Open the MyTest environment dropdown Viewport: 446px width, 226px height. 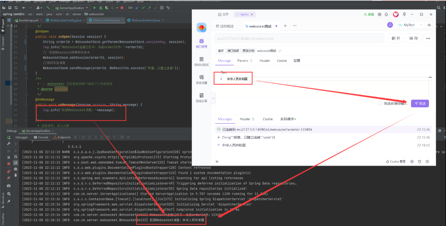tap(410, 25)
